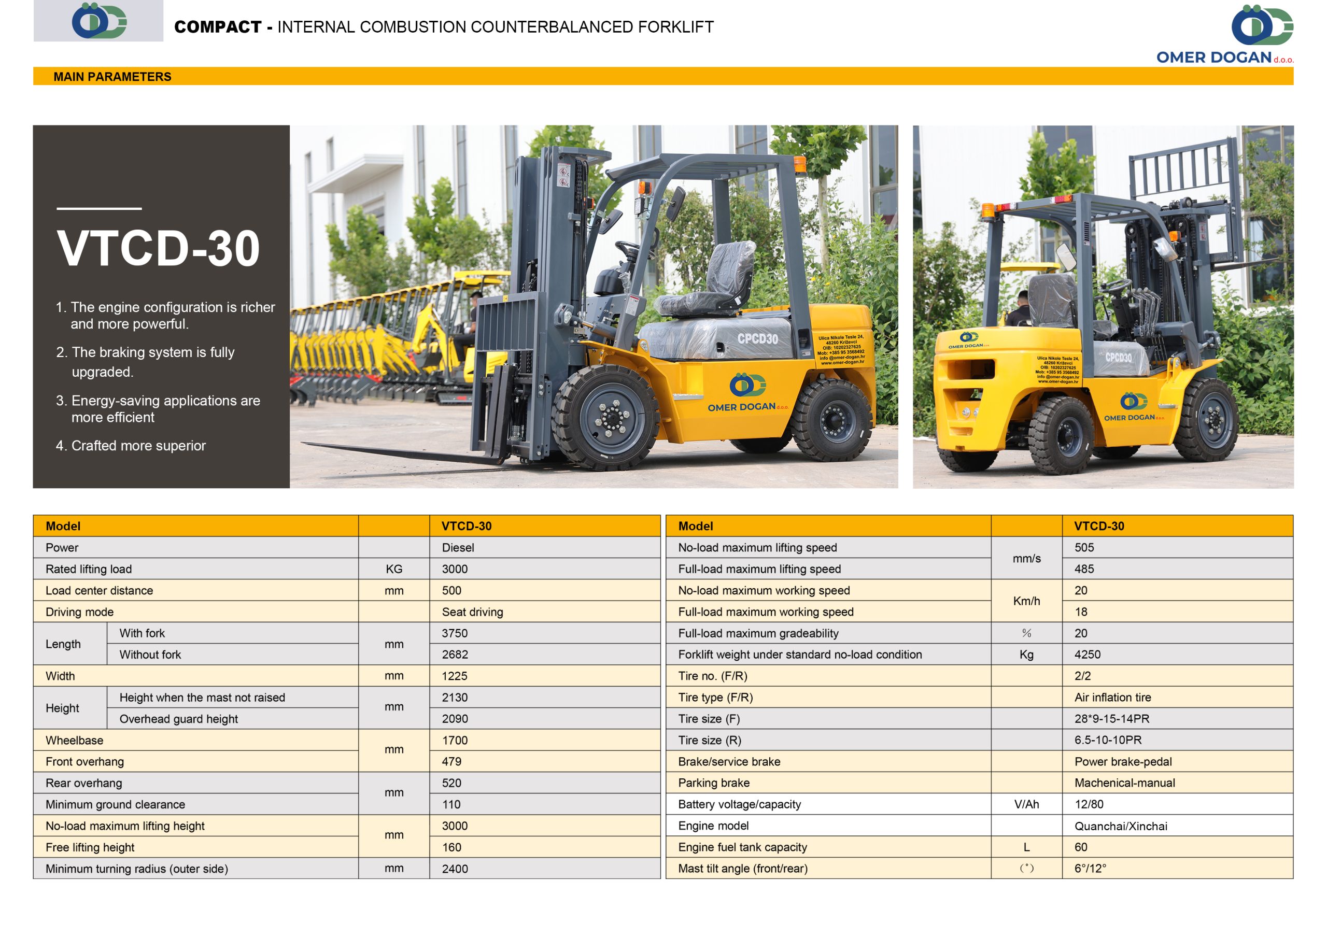This screenshot has width=1327, height=938.
Task: Click the "4250" forklift weight value
Action: 1088,654
